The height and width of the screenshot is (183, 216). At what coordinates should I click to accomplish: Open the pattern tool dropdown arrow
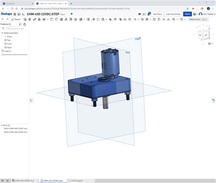pyautogui.click(x=84, y=20)
